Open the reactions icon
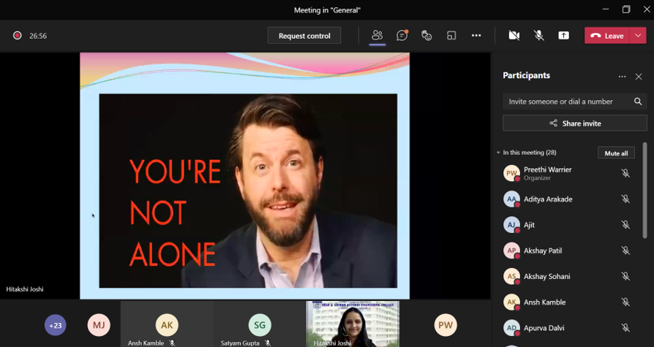The height and width of the screenshot is (347, 654). [x=426, y=35]
